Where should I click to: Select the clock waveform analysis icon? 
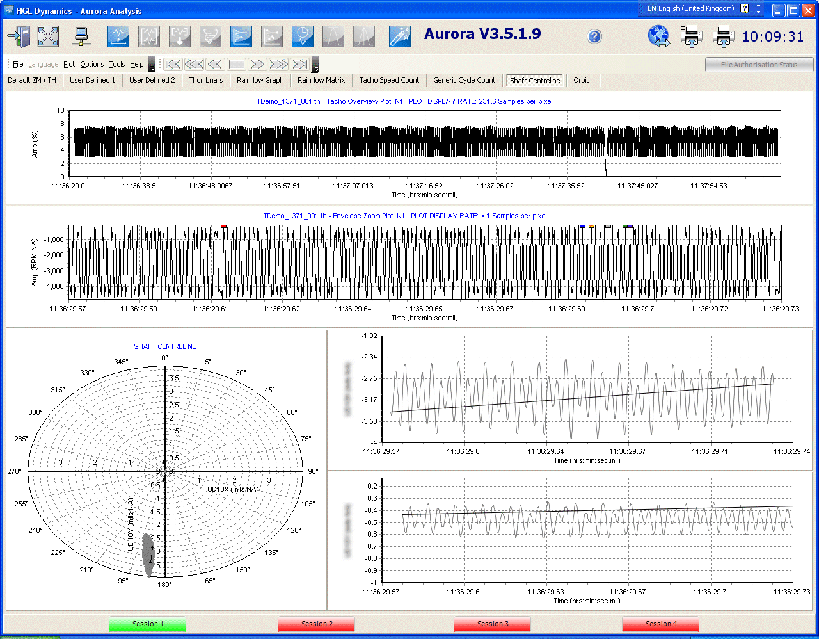point(302,36)
